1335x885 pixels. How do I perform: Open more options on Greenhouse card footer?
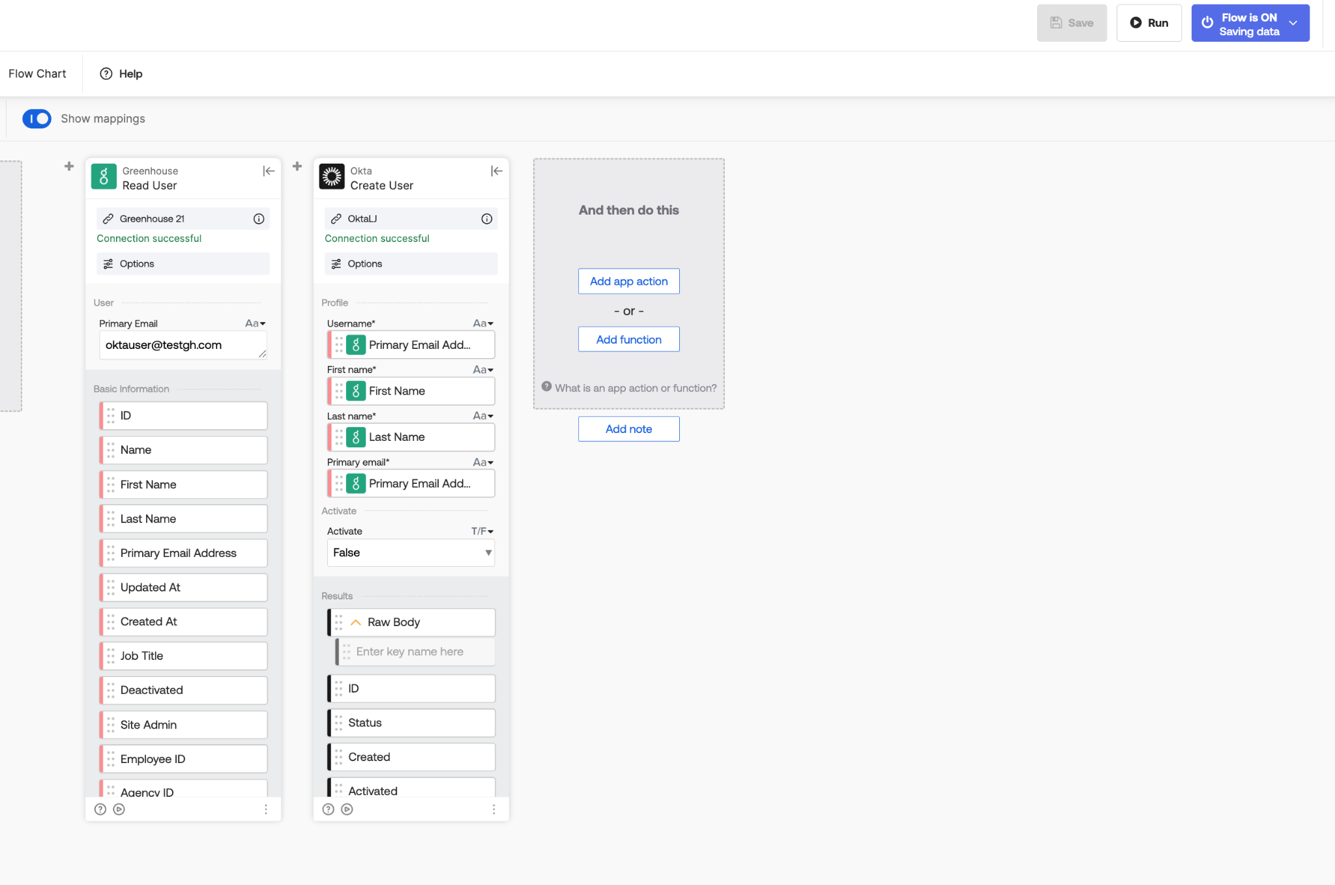(266, 809)
